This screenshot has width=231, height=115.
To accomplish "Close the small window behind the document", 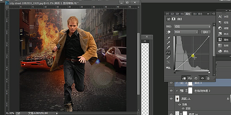I will [147, 37].
